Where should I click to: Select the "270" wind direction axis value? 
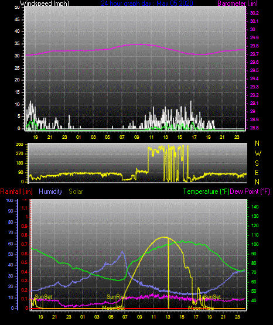(19, 154)
